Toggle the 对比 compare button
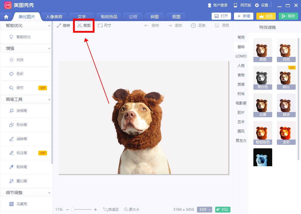This screenshot has width=301, height=214. click(223, 210)
